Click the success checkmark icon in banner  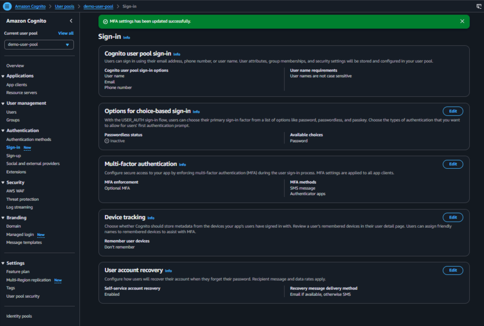[105, 21]
